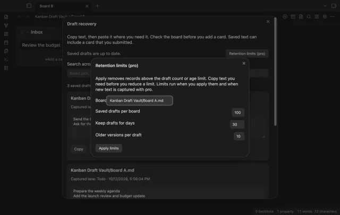
Task: Click the four-squares icon in left ribbon
Action: click(6, 34)
